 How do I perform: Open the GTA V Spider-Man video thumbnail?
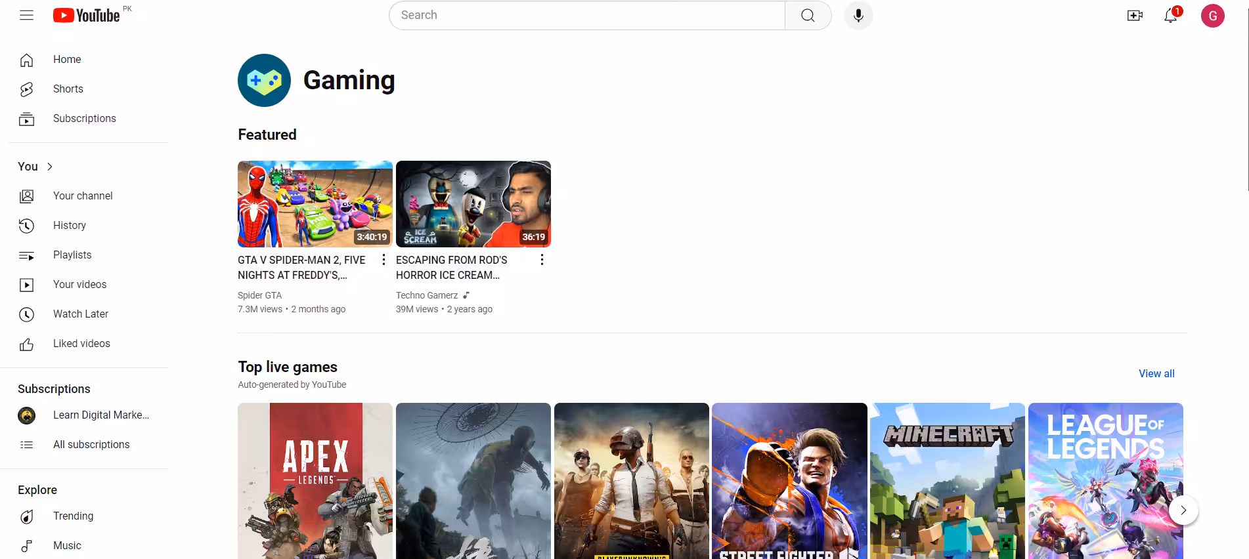click(x=315, y=204)
